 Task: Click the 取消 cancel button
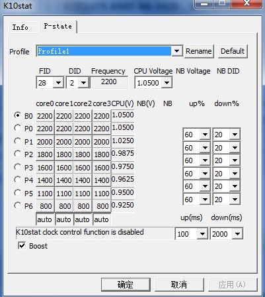(x=179, y=284)
